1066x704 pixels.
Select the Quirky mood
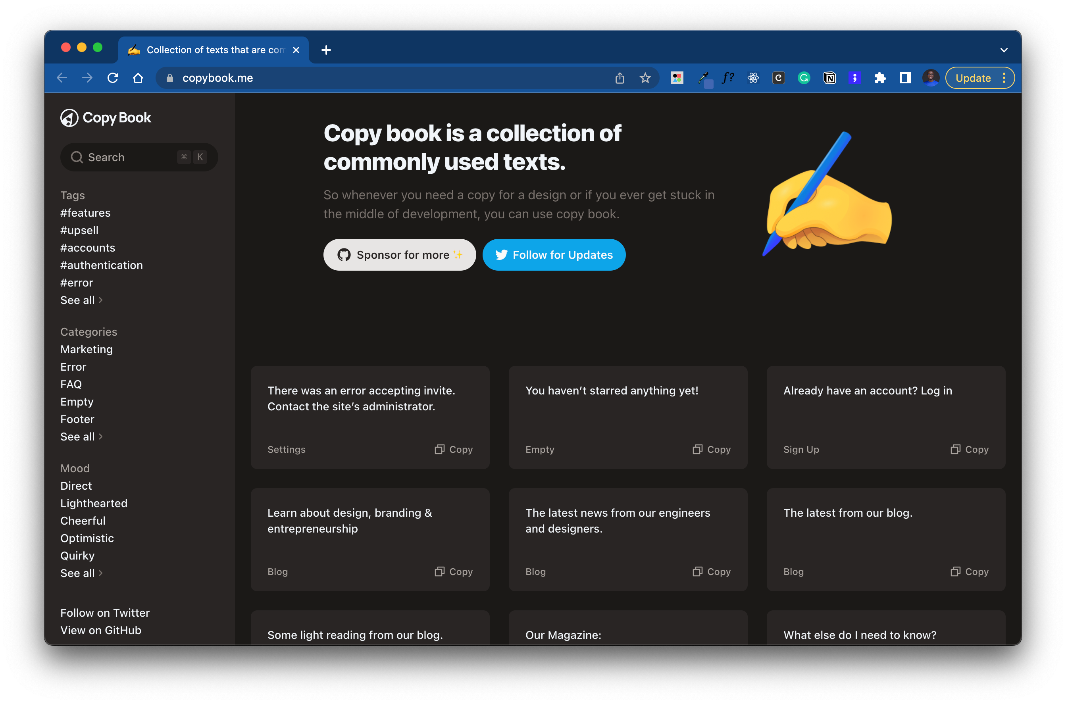[77, 556]
